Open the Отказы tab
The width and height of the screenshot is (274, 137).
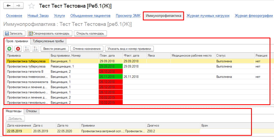pos(31,111)
